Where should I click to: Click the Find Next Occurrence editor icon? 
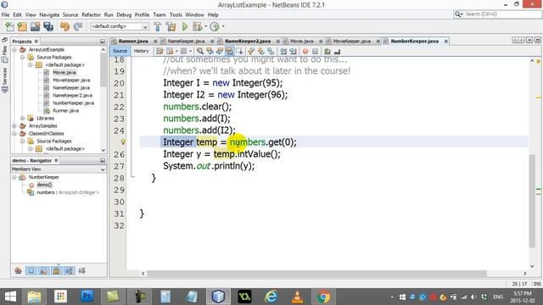point(220,51)
